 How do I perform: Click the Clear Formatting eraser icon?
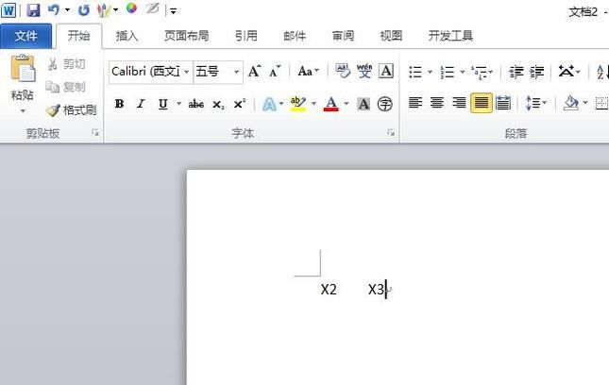[343, 71]
